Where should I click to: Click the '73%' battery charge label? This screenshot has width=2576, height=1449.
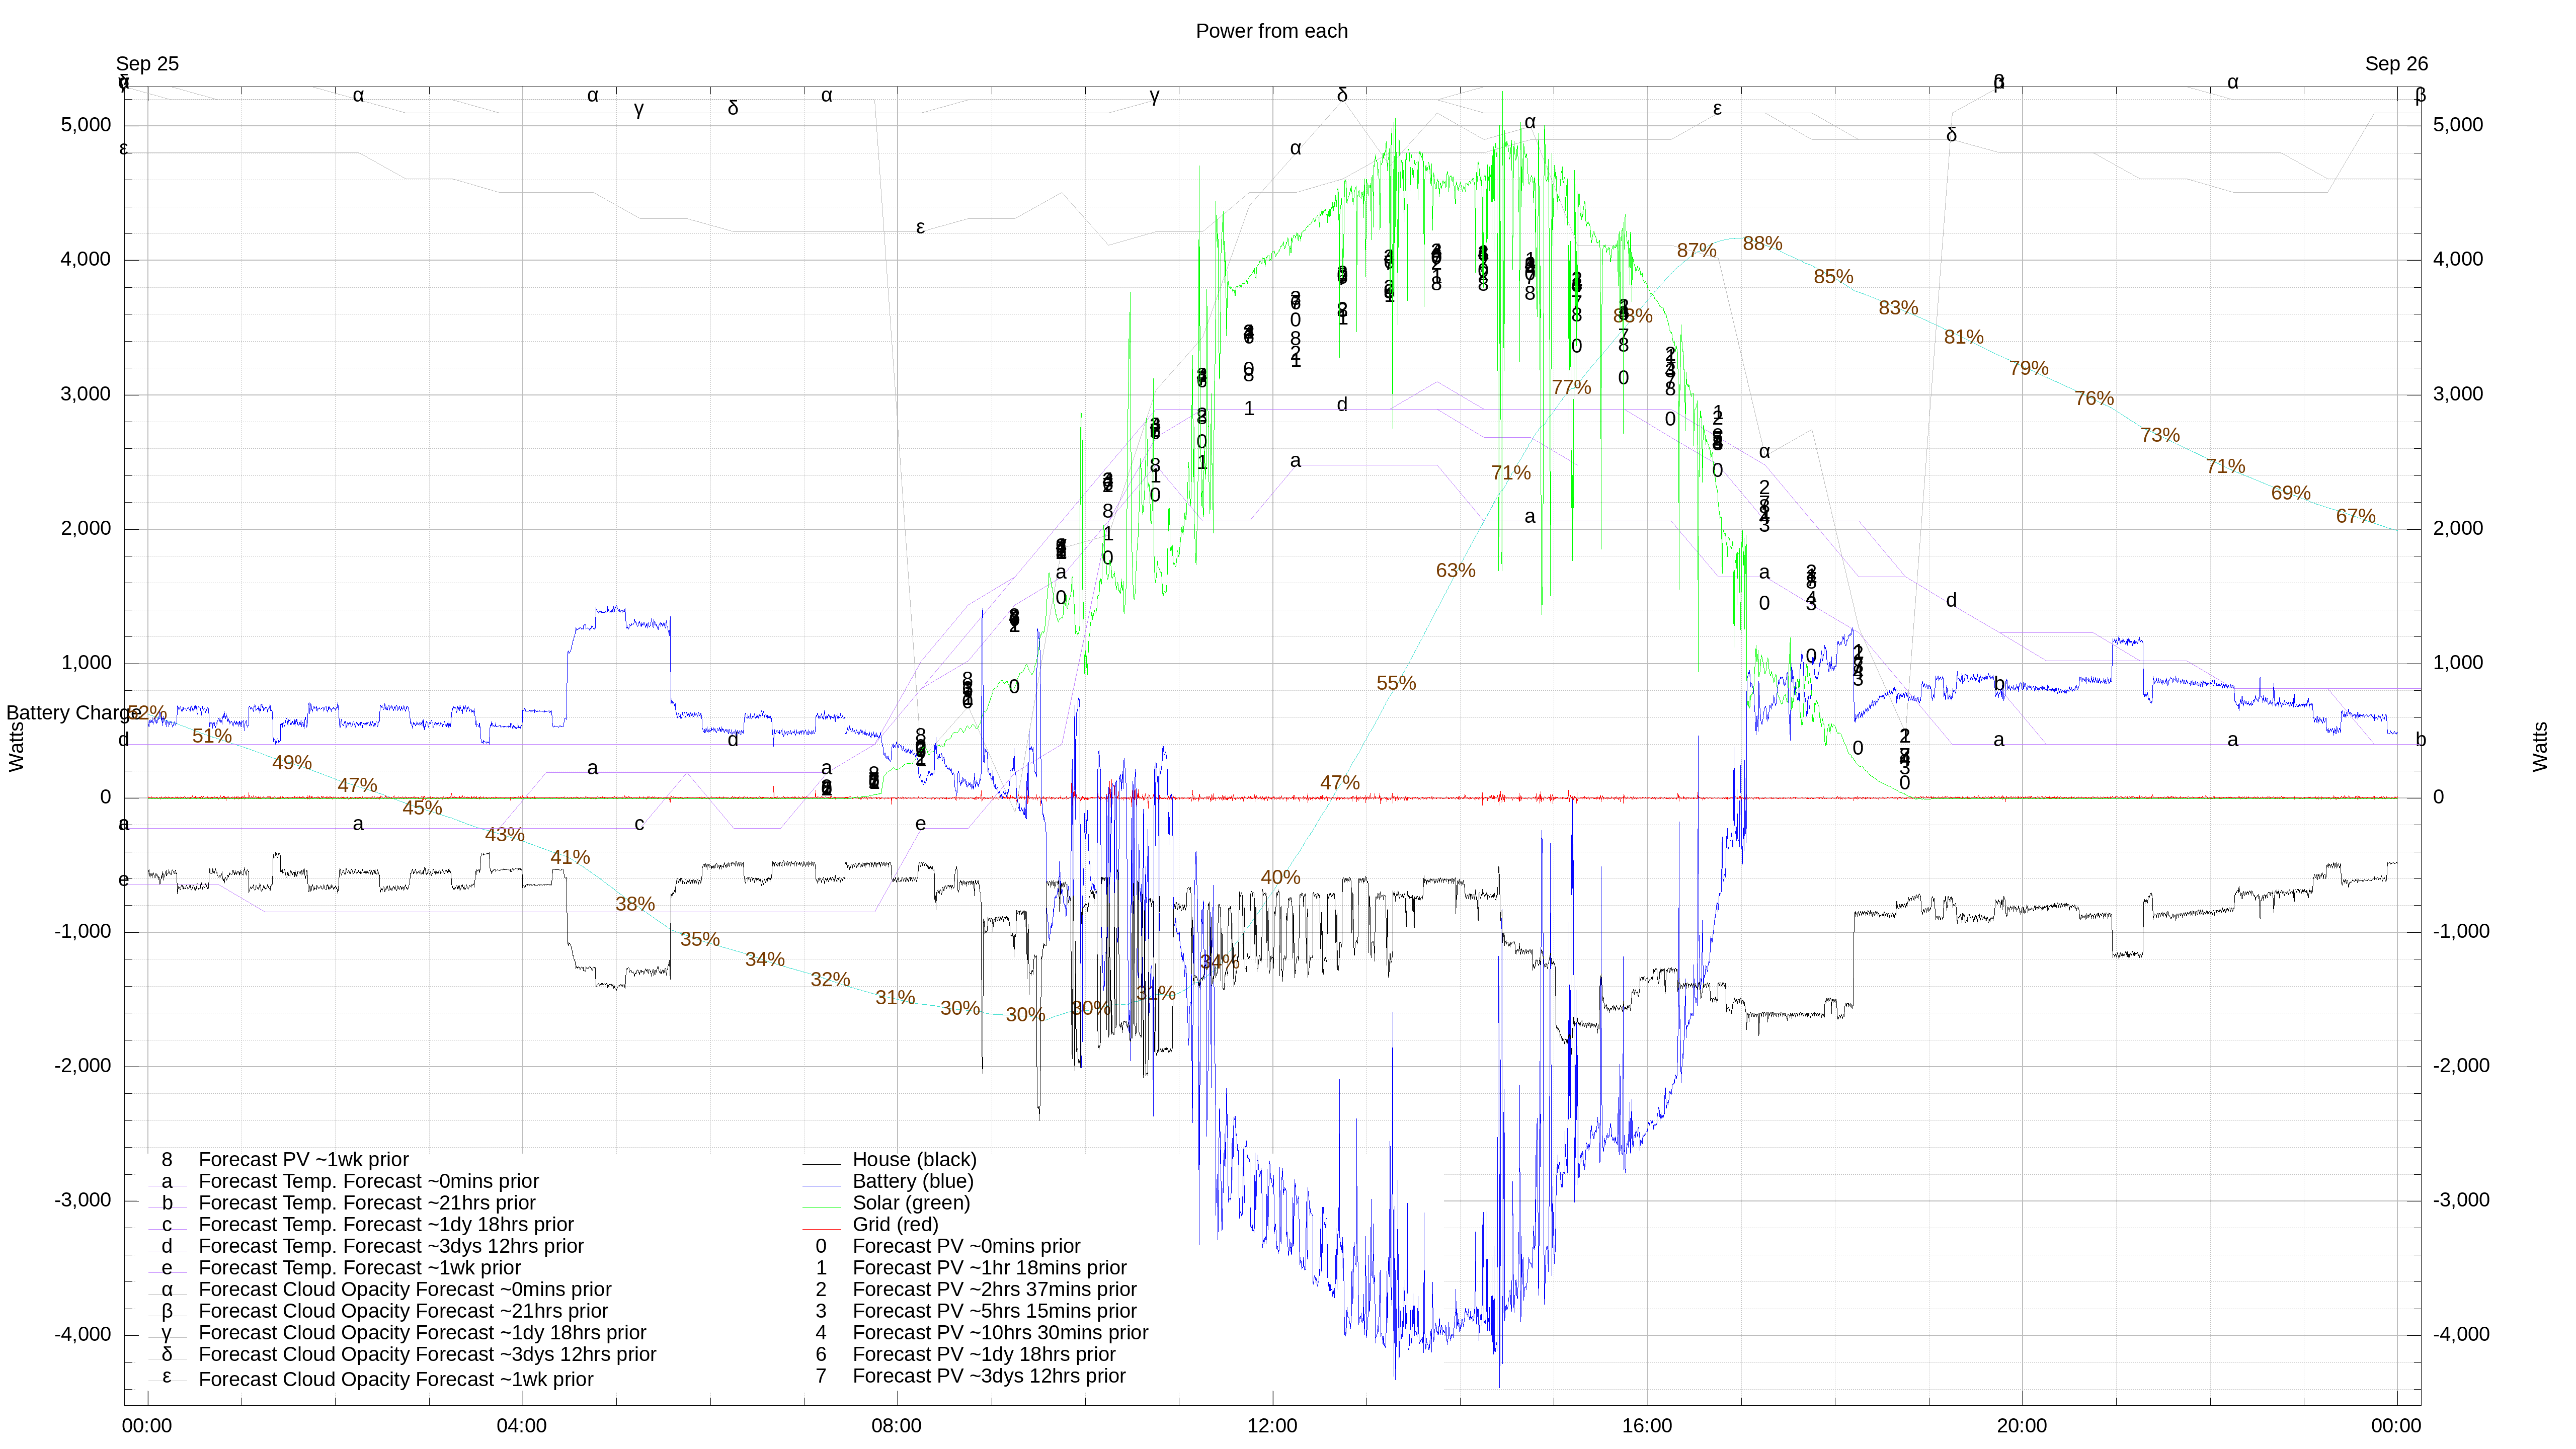tap(2160, 436)
